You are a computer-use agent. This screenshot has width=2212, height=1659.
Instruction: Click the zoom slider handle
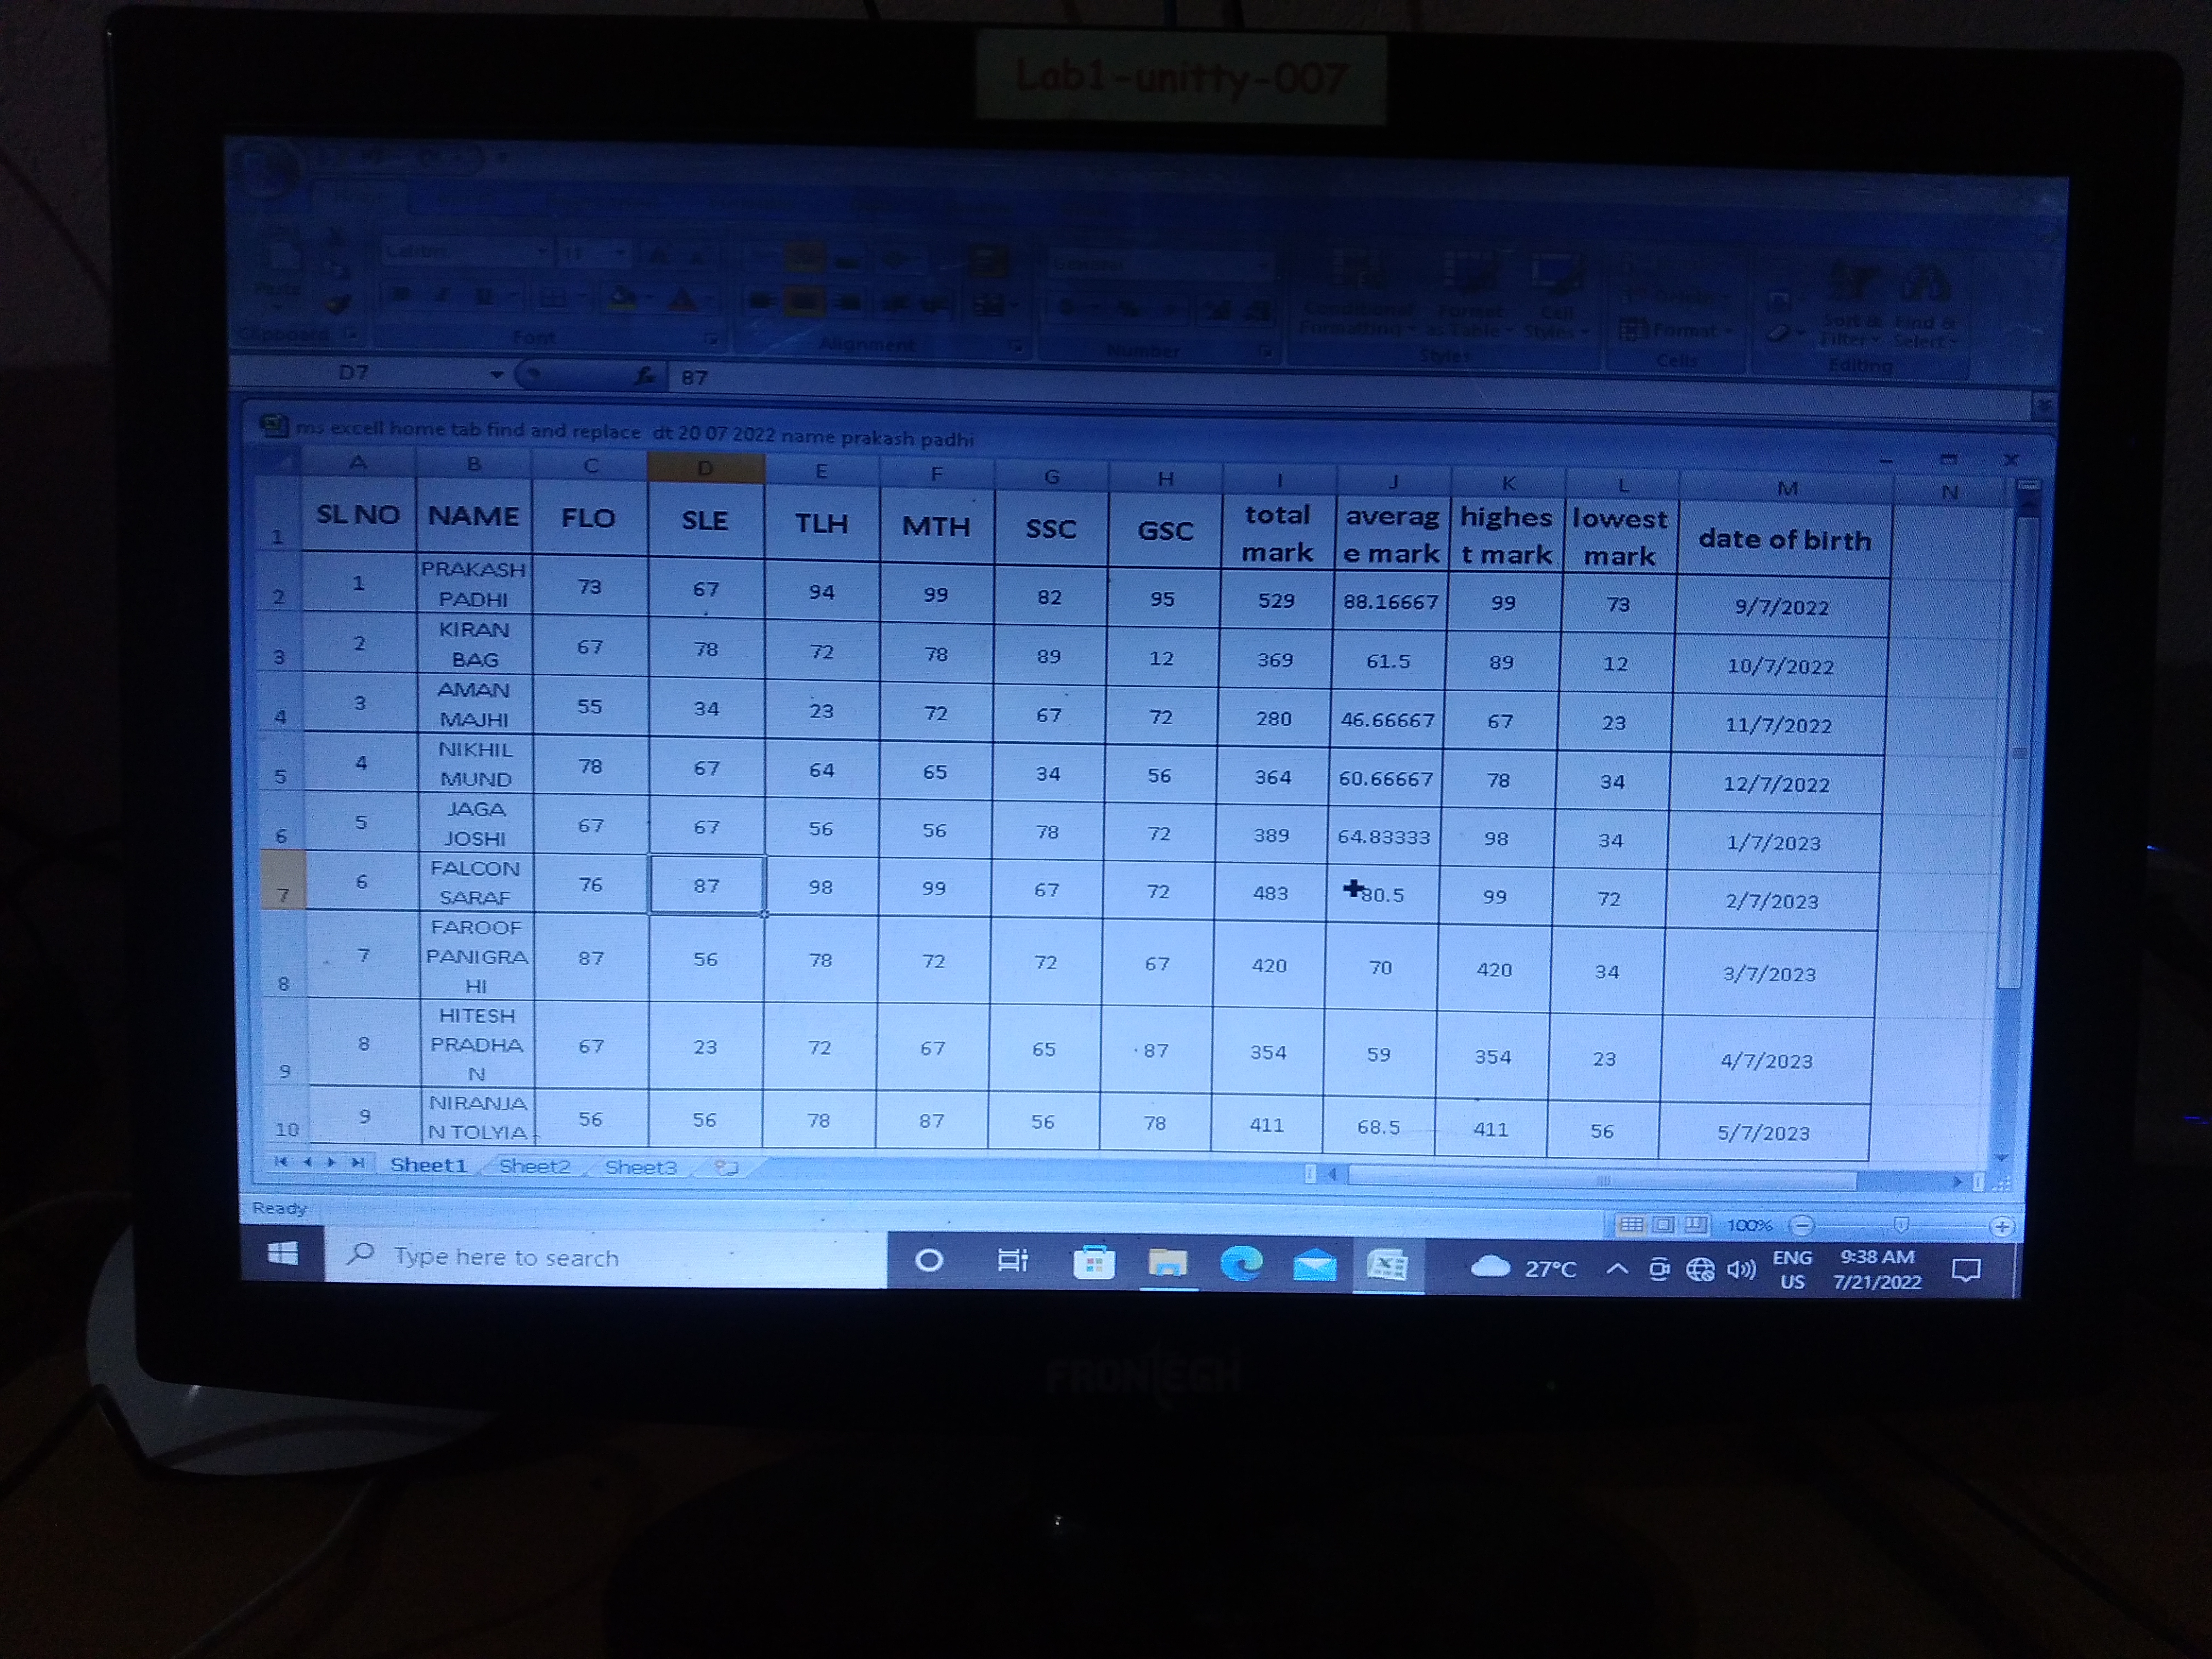click(1901, 1225)
